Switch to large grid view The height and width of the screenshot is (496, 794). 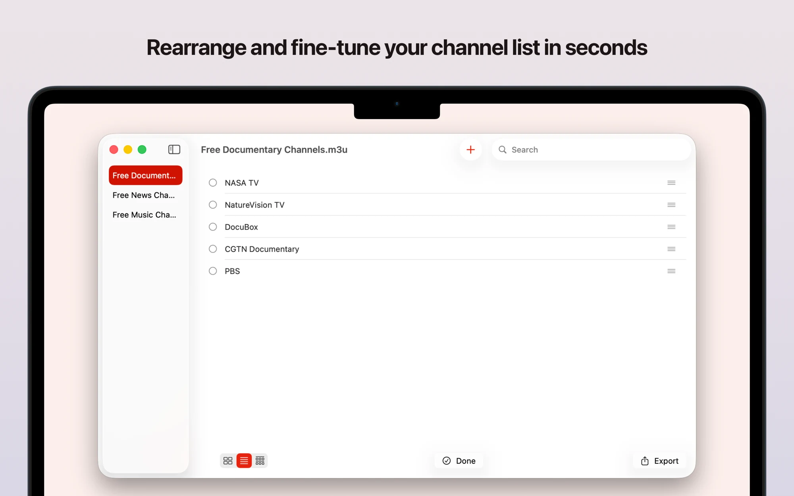[x=228, y=461]
